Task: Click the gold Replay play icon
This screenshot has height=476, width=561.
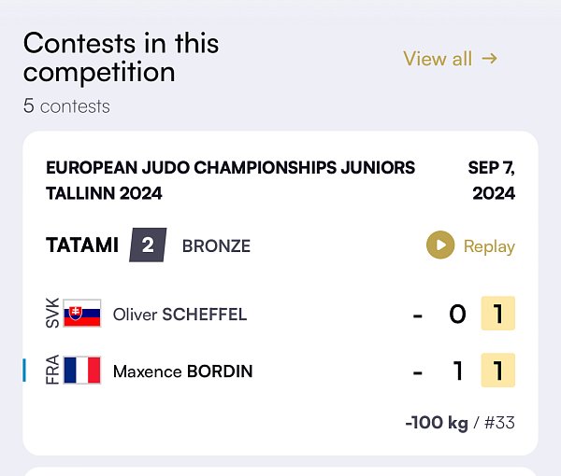Action: [x=440, y=245]
